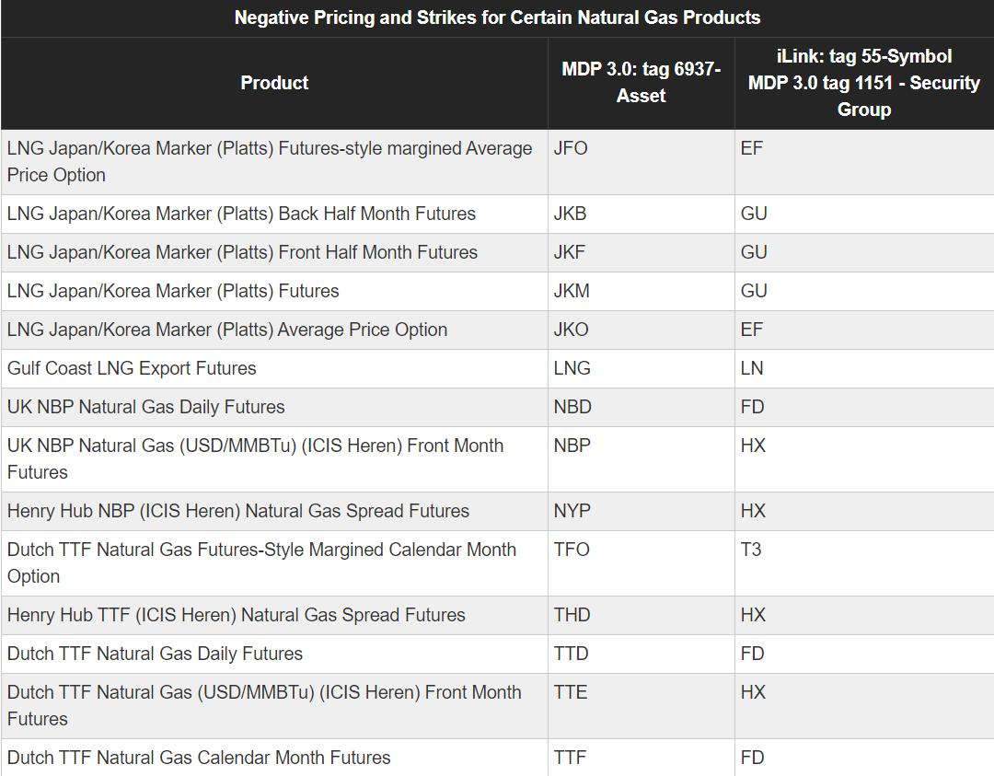This screenshot has width=994, height=776.
Task: Click 'Henry Hub NBP (ICIS Heren)' spread futures
Action: pos(238,511)
